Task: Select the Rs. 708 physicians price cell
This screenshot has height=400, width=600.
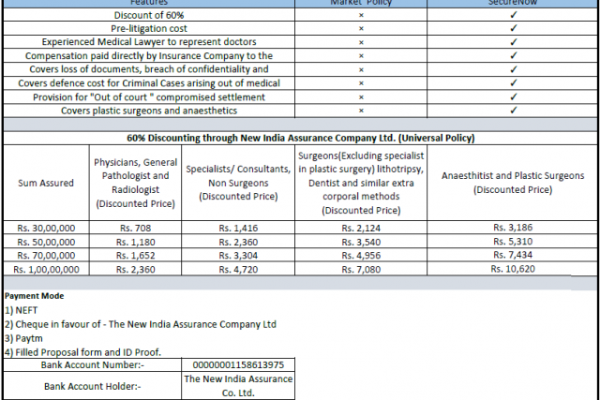Action: [134, 228]
